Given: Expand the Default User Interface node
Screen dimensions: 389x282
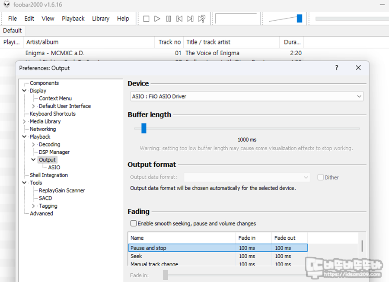Looking at the screenshot, I should click(33, 106).
